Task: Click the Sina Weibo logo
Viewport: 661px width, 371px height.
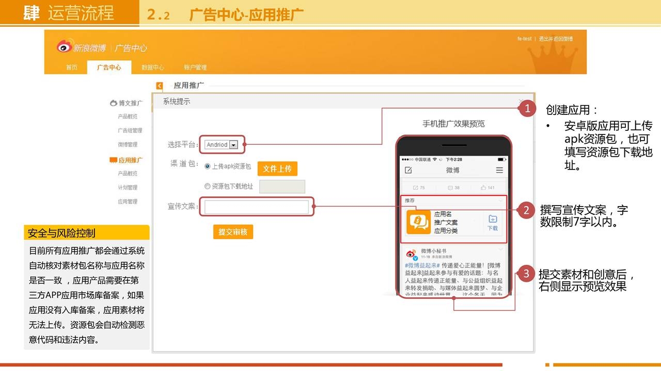Action: tap(82, 47)
